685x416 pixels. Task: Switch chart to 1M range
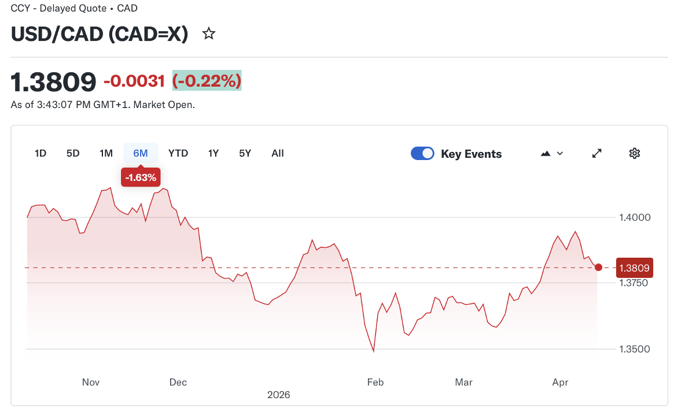[106, 153]
